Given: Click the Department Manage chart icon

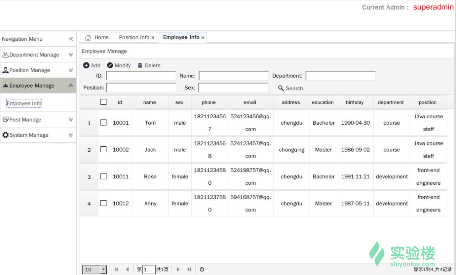Looking at the screenshot, I should pos(5,54).
